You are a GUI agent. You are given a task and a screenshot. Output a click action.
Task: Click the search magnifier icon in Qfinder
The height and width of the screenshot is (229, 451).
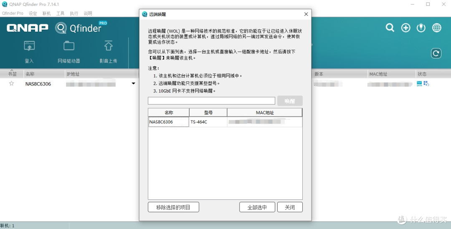click(390, 28)
